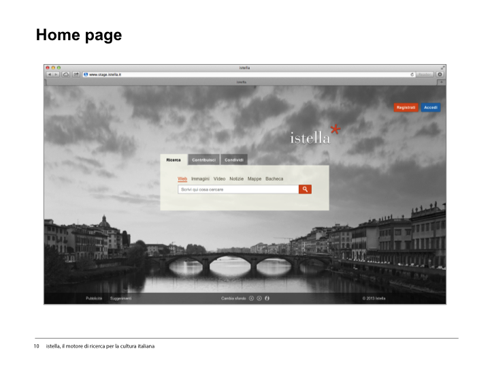
Task: Select the Immagini search category
Action: click(x=200, y=179)
